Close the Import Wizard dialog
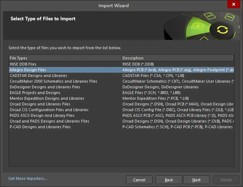Viewport: 243px width, 187px height. [234, 4]
